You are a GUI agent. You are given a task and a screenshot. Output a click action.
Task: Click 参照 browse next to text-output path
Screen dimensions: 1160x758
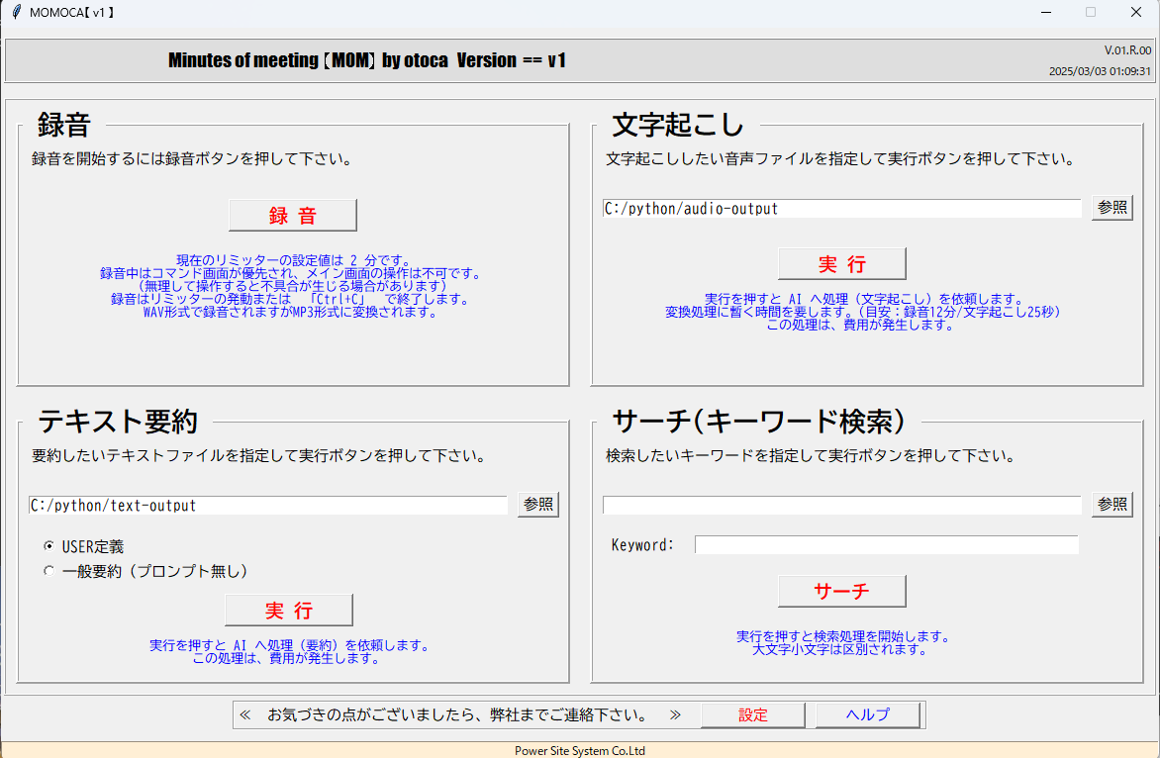(538, 504)
